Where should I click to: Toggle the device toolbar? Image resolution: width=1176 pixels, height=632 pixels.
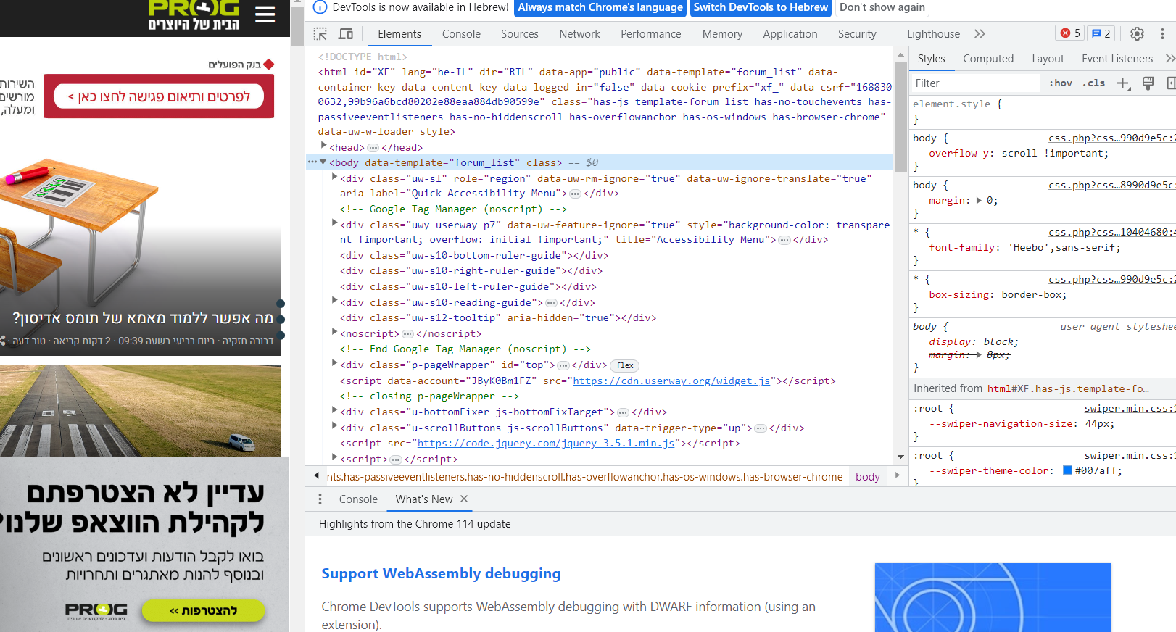pos(346,34)
